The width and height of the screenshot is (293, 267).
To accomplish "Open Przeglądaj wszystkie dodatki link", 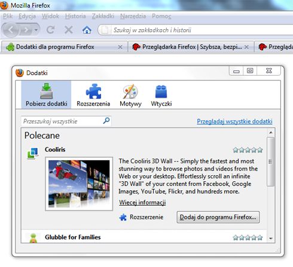I will pyautogui.click(x=234, y=121).
